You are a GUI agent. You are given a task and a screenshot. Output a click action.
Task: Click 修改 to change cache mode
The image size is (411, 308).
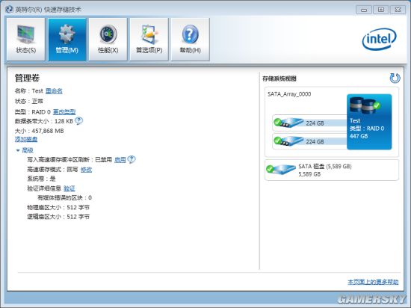[x=86, y=170]
